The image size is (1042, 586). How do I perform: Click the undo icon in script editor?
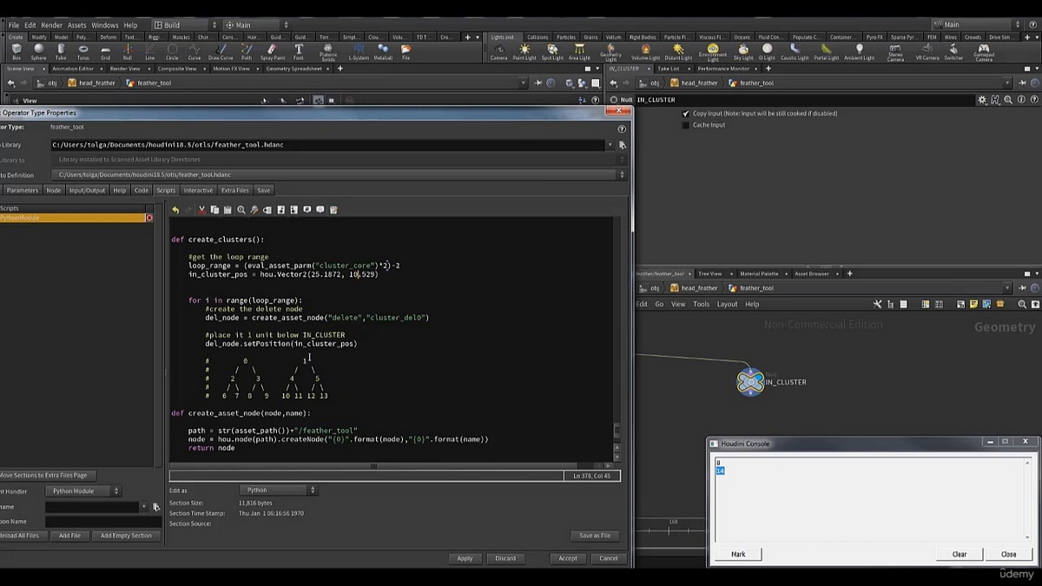pos(175,210)
